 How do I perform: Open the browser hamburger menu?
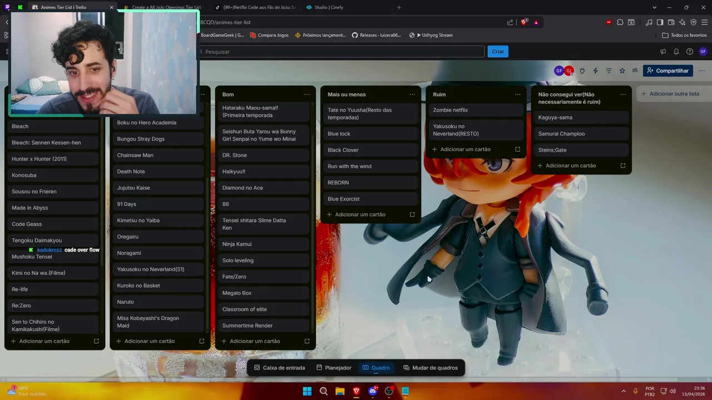tap(704, 22)
